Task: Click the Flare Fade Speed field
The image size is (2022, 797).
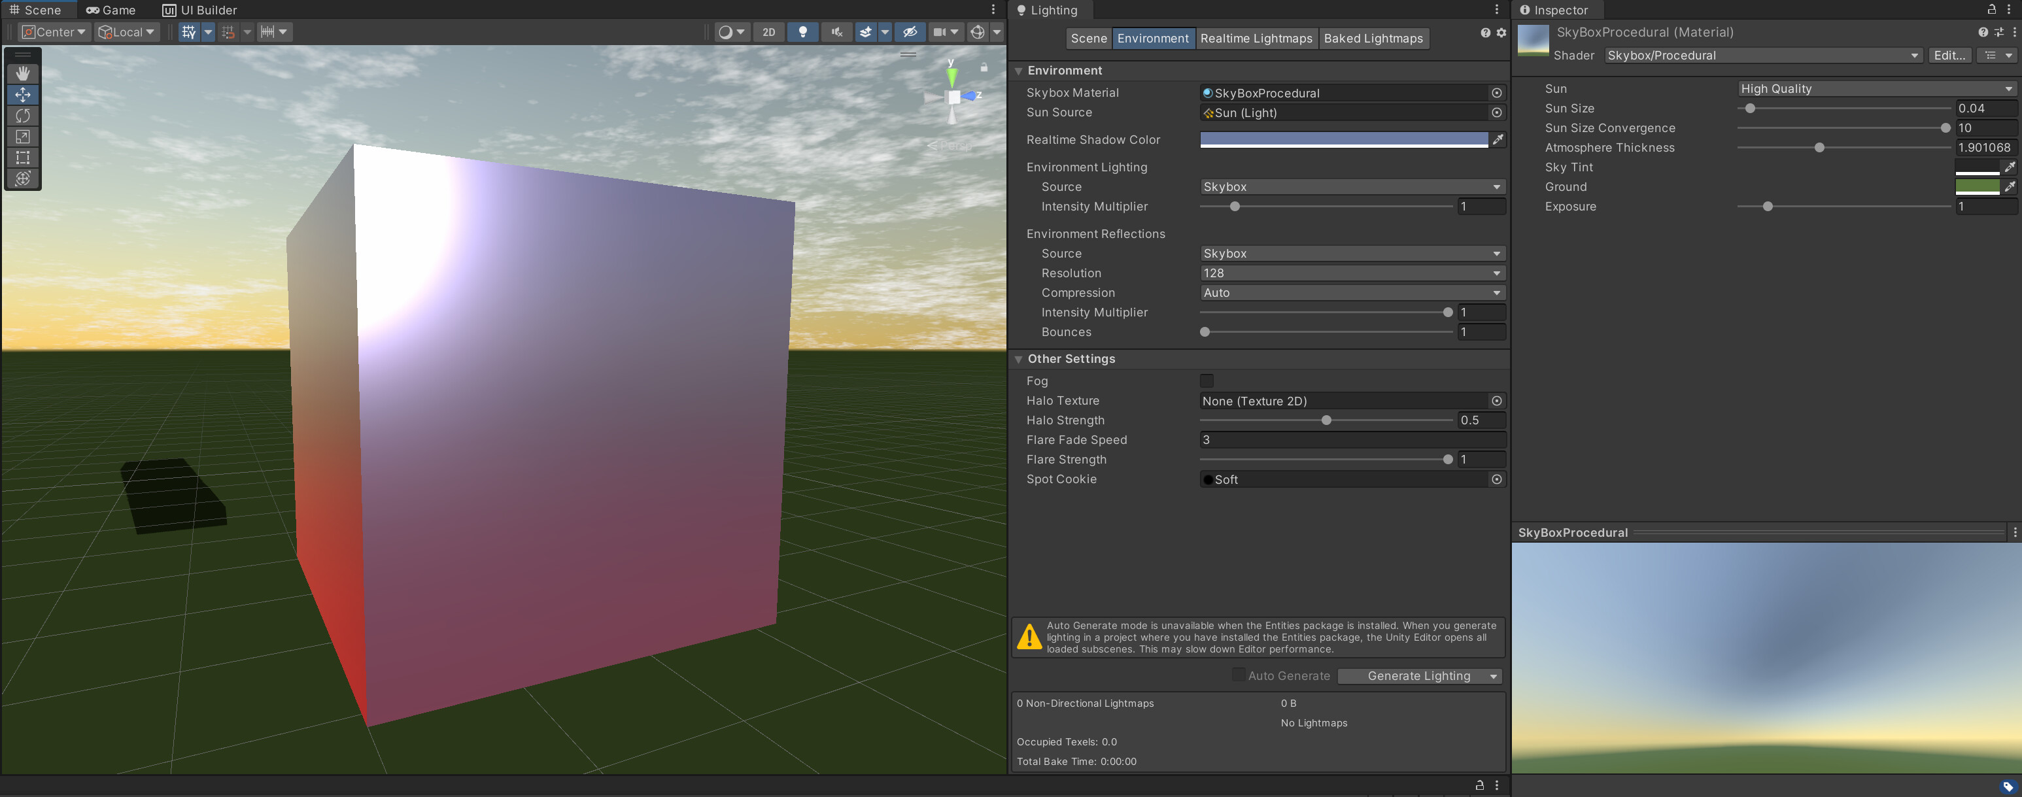Action: coord(1352,439)
